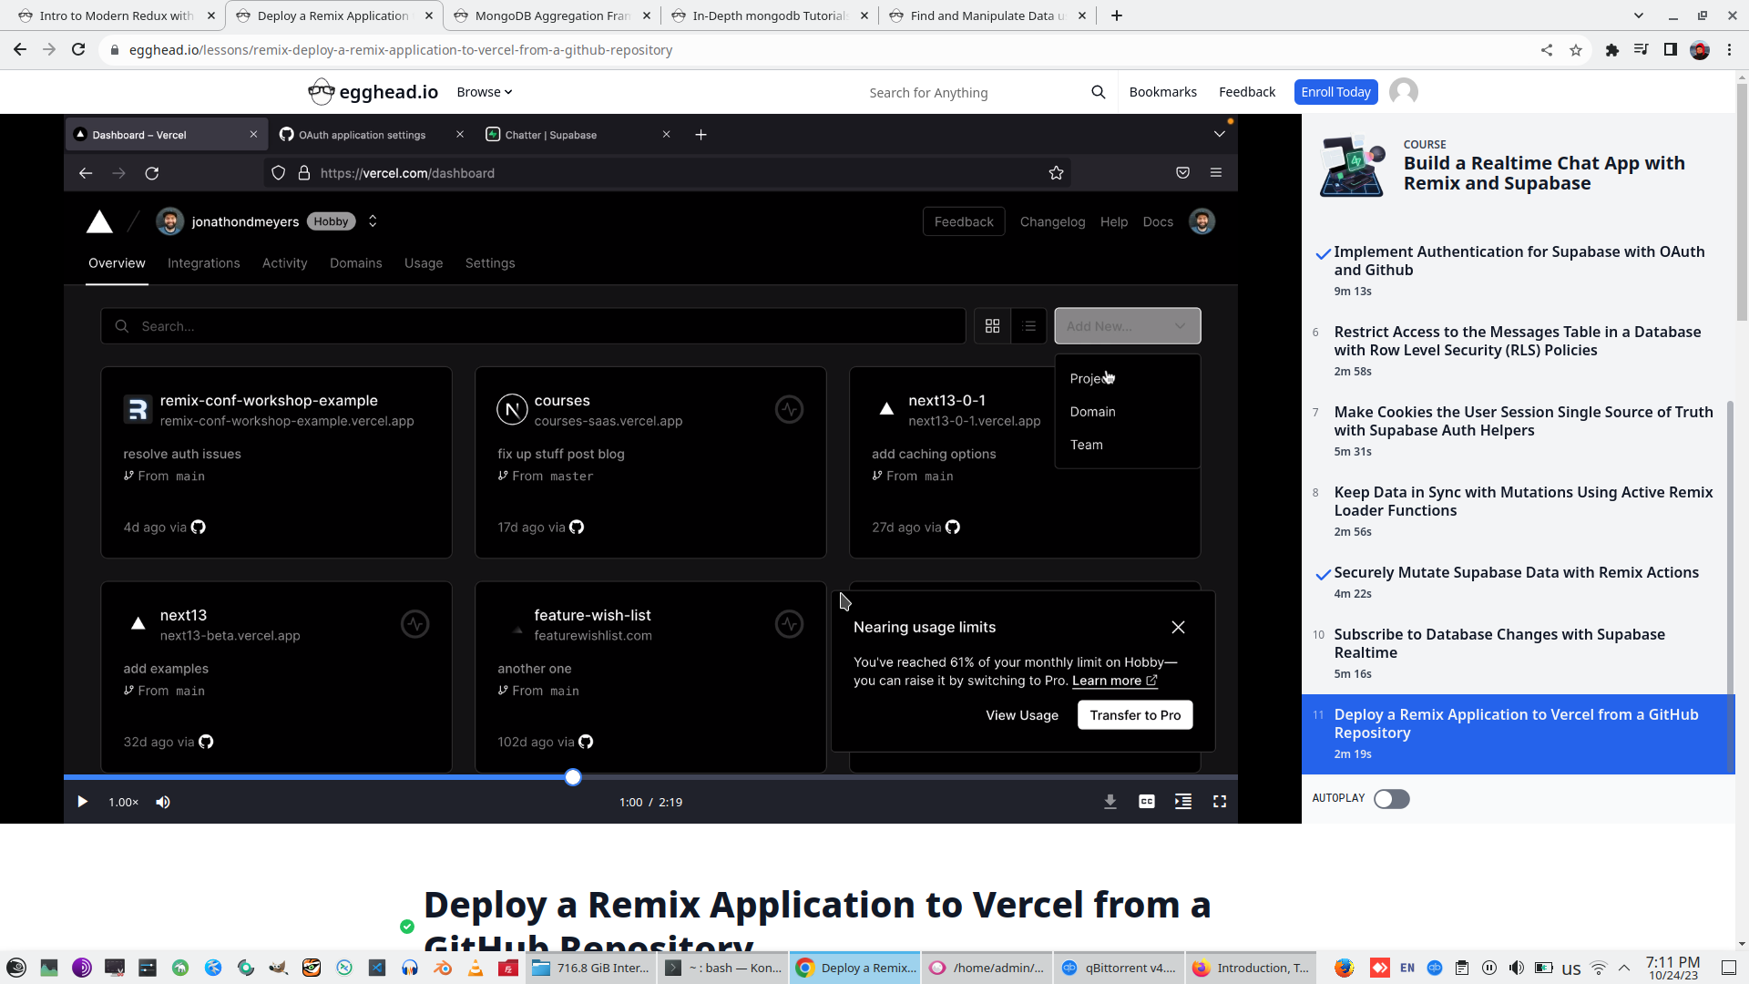Open the user profile avatar
The height and width of the screenshot is (984, 1749).
click(x=1403, y=92)
